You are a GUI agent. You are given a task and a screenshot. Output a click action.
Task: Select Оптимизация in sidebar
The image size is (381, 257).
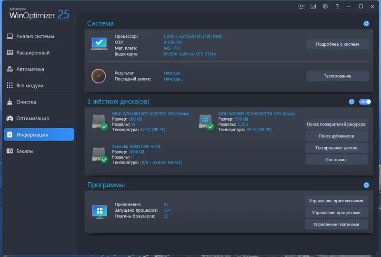[39, 118]
